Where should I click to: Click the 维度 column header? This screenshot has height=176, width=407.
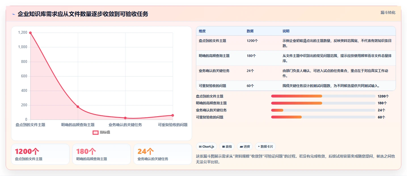202,31
